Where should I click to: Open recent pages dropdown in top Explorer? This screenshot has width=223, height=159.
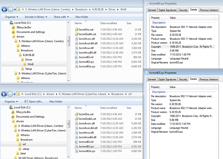point(15,10)
